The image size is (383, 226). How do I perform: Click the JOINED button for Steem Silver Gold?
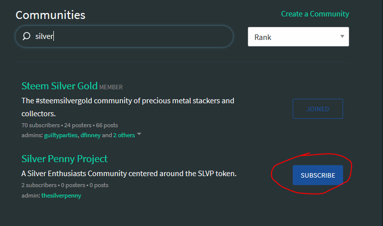(x=318, y=109)
